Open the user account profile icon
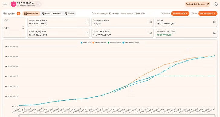The width and height of the screenshot is (220, 117). pyautogui.click(x=215, y=4)
